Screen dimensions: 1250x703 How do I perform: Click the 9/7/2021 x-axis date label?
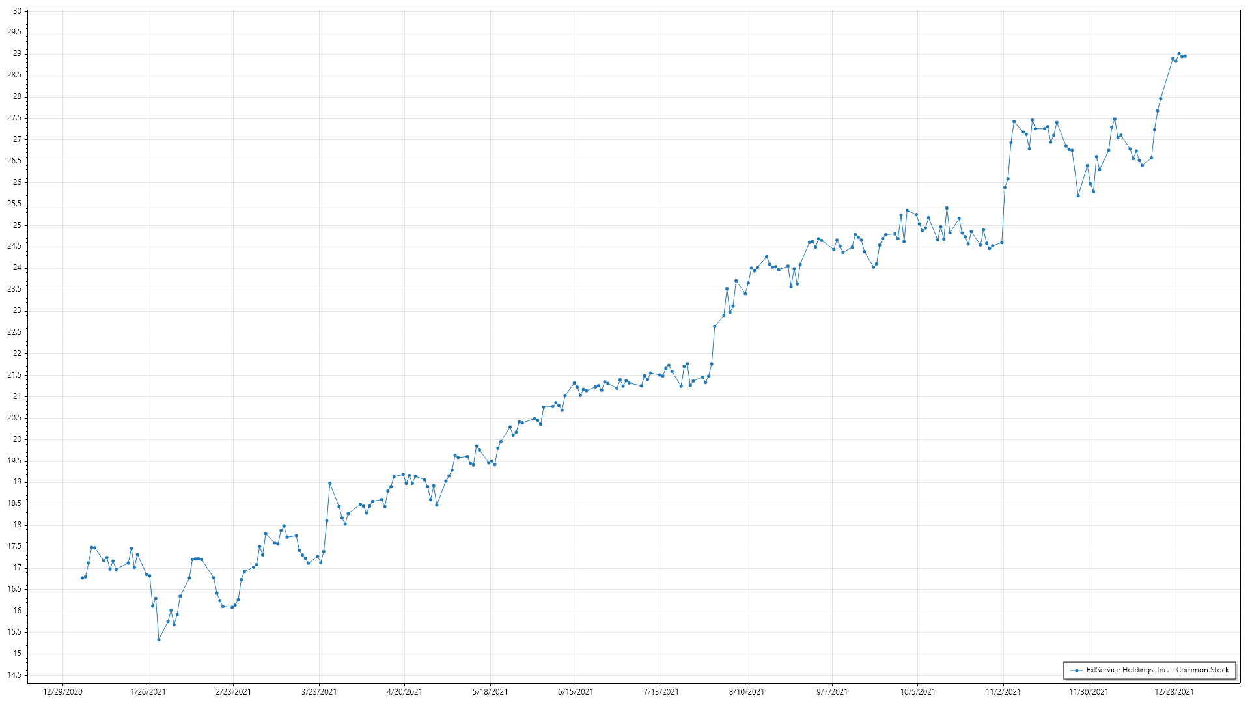pos(832,691)
